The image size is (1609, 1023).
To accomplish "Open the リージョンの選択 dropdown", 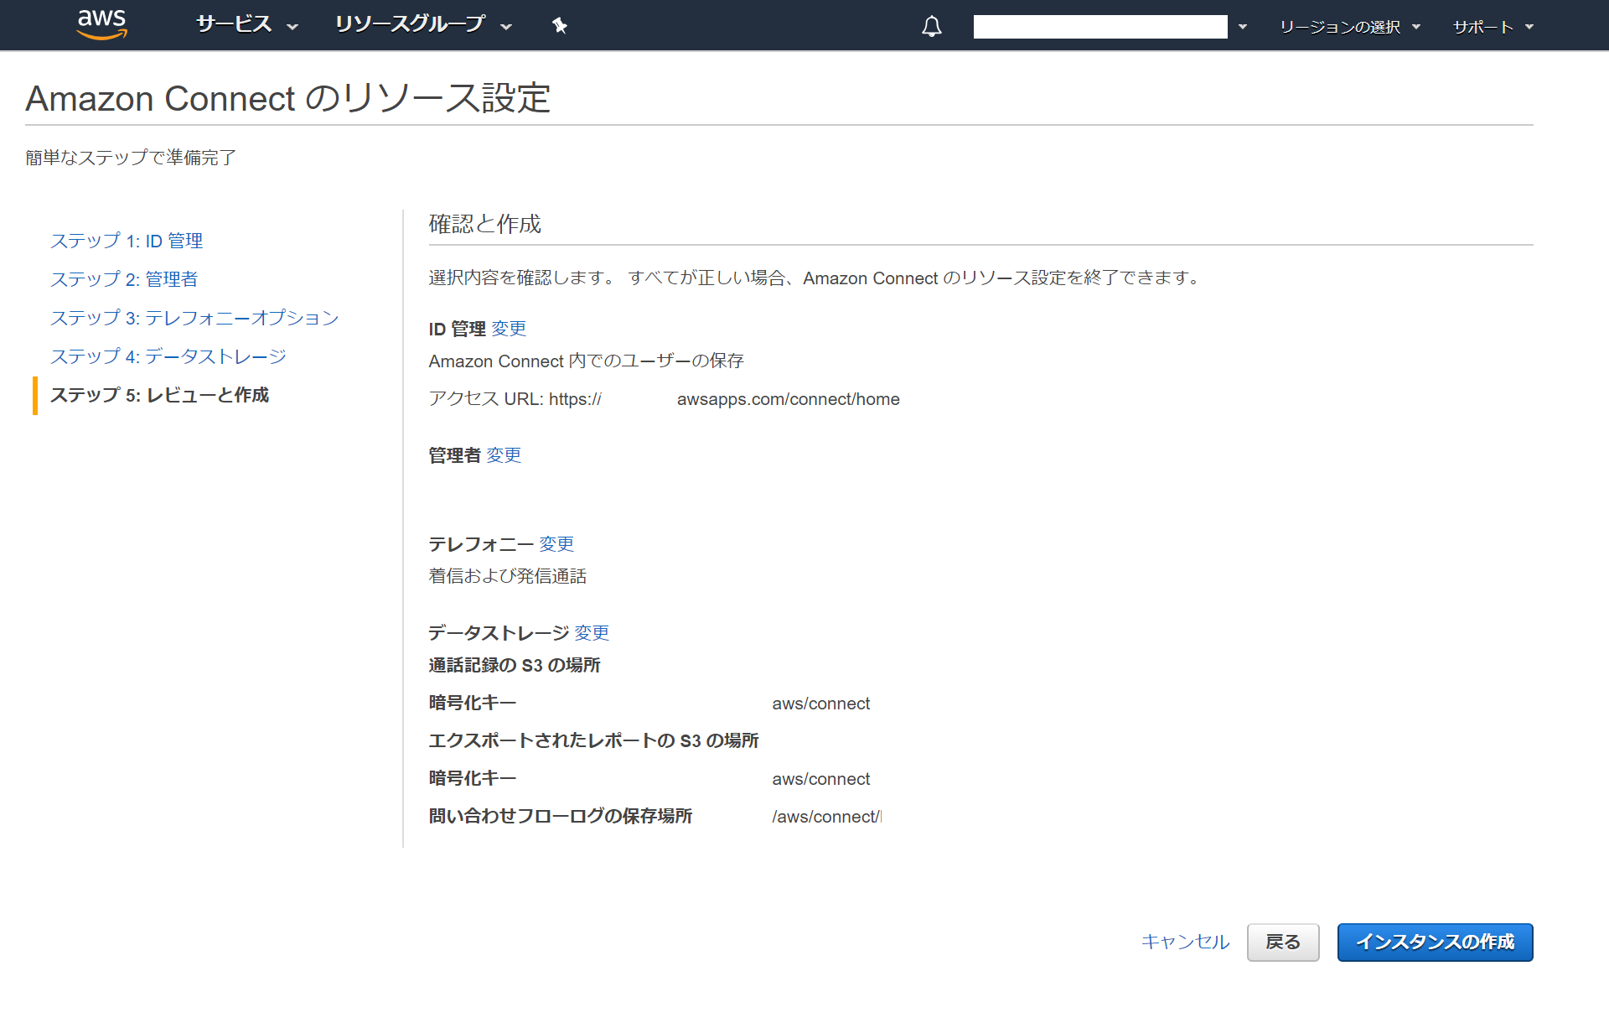I will click(1349, 27).
